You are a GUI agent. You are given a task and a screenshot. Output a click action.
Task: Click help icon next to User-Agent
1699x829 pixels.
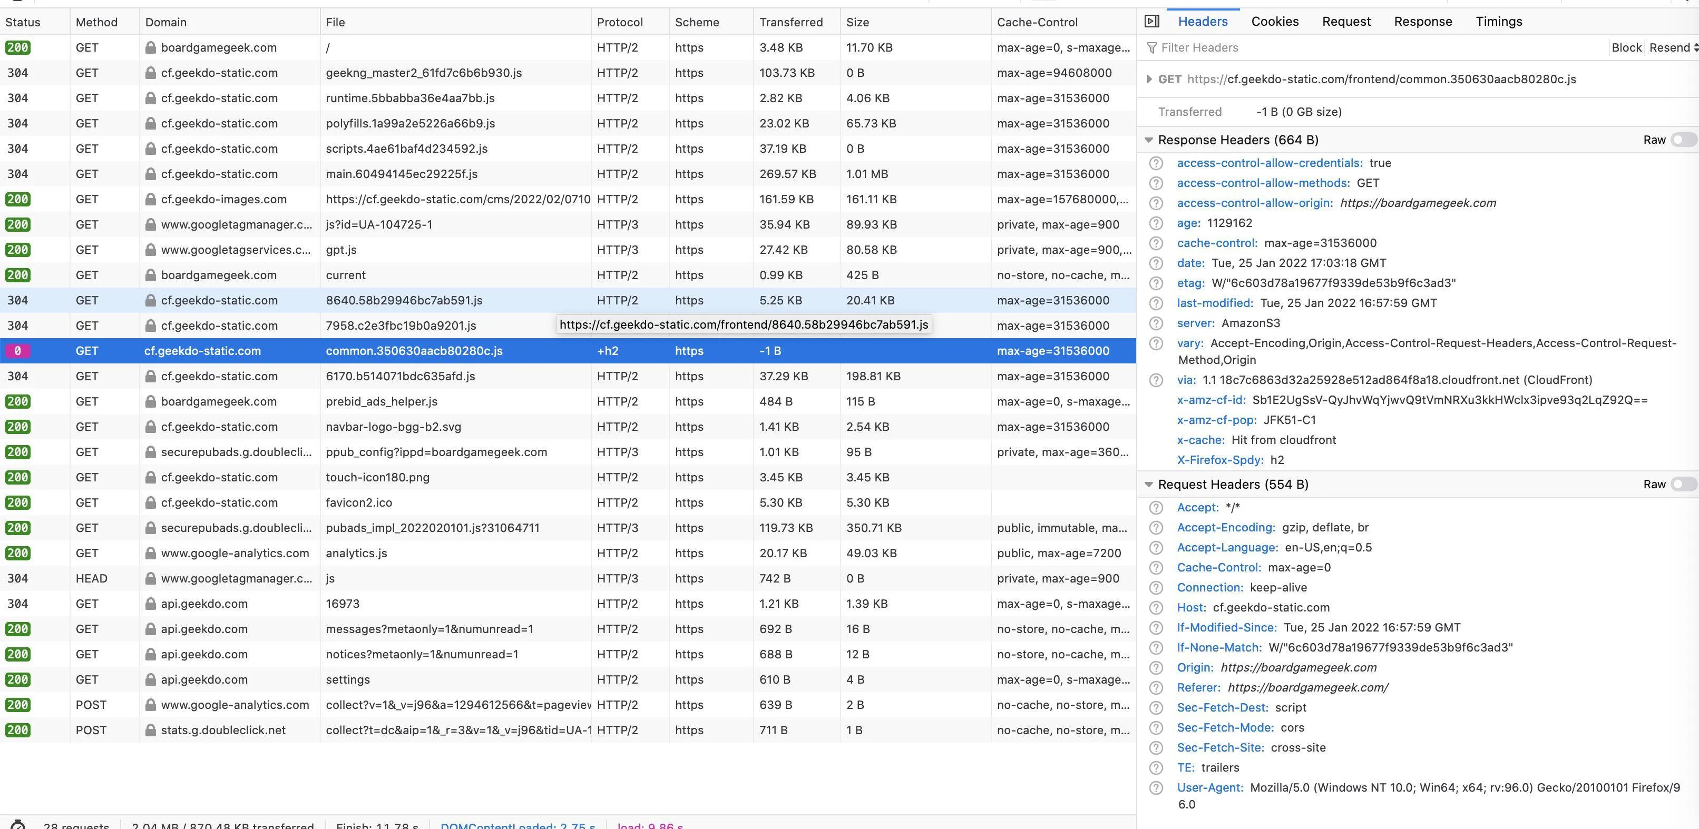click(x=1156, y=788)
